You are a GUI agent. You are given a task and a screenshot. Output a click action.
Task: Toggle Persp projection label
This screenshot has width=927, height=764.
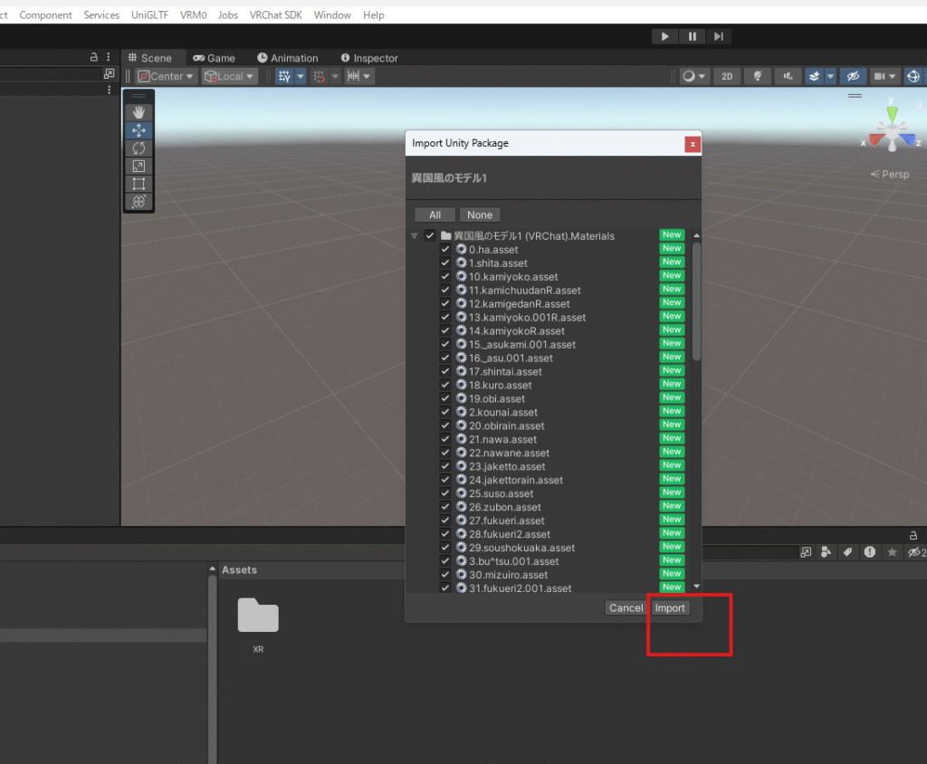pyautogui.click(x=890, y=175)
